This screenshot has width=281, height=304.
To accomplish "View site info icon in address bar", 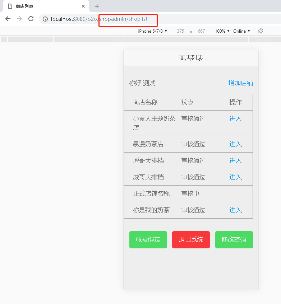I will point(45,19).
